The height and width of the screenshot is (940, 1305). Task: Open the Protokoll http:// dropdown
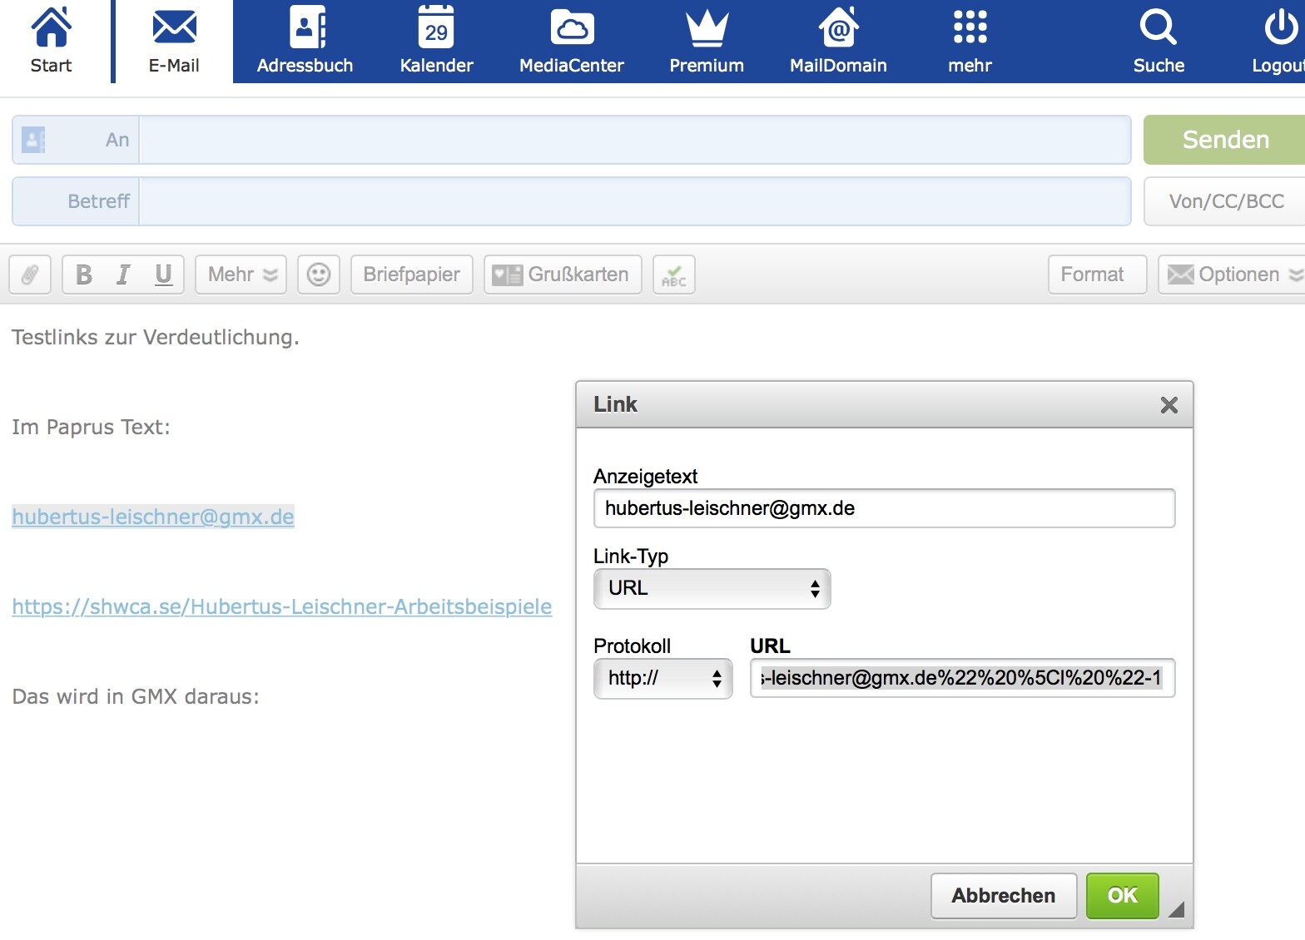pyautogui.click(x=663, y=679)
